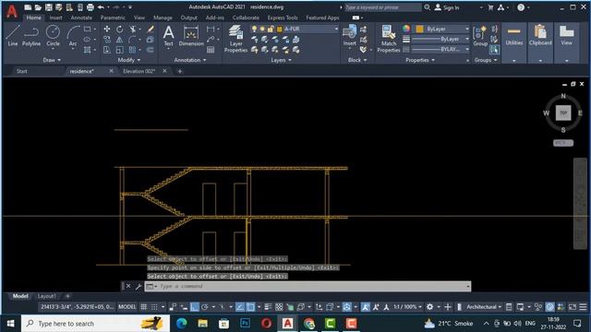
Task: Click the A-FUR layer color swatch
Action: coord(280,29)
